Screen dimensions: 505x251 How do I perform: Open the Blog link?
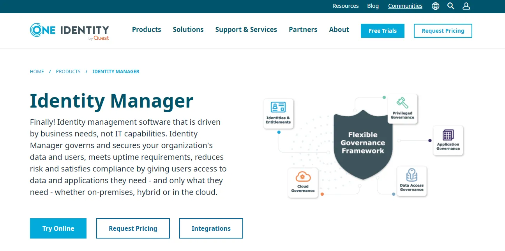(x=373, y=6)
